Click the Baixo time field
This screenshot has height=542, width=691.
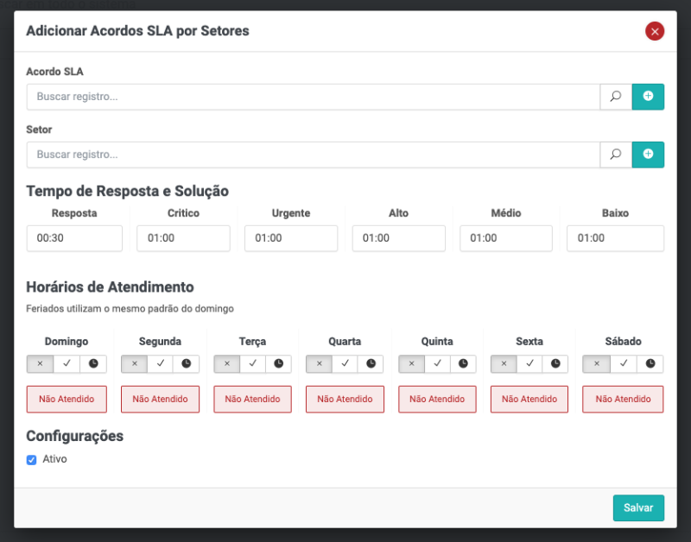point(615,238)
